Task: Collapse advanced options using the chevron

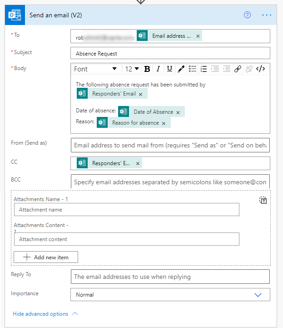Action: pyautogui.click(x=75, y=313)
